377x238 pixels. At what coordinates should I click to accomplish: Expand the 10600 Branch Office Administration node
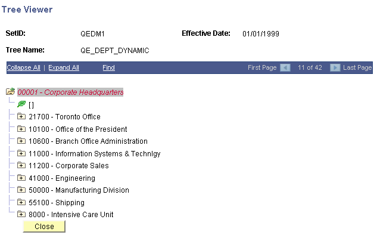pyautogui.click(x=21, y=141)
